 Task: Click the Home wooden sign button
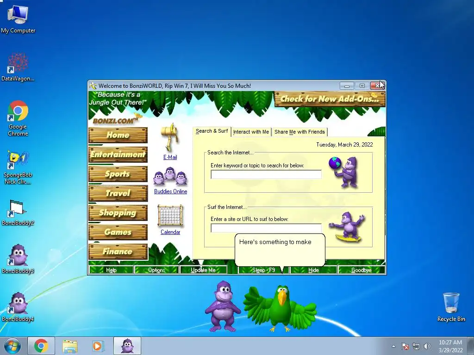(x=118, y=135)
